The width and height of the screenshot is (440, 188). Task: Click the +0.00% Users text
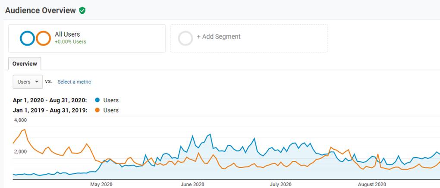point(70,42)
